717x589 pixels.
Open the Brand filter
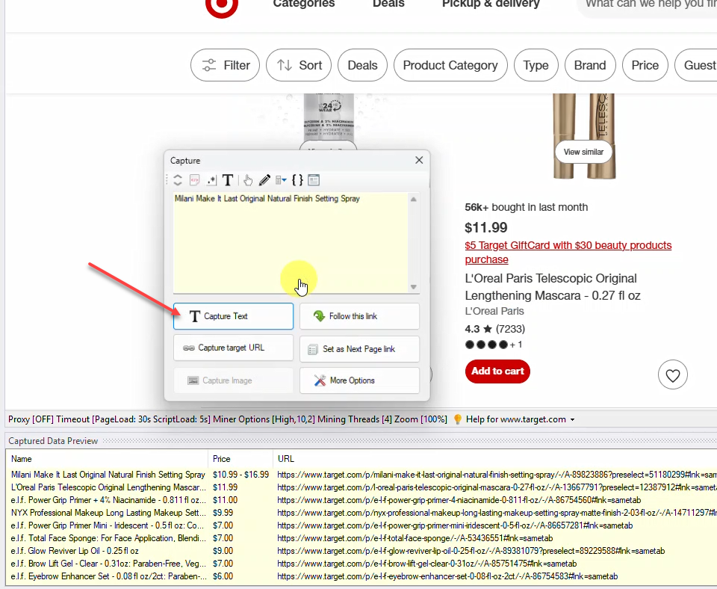tap(590, 65)
